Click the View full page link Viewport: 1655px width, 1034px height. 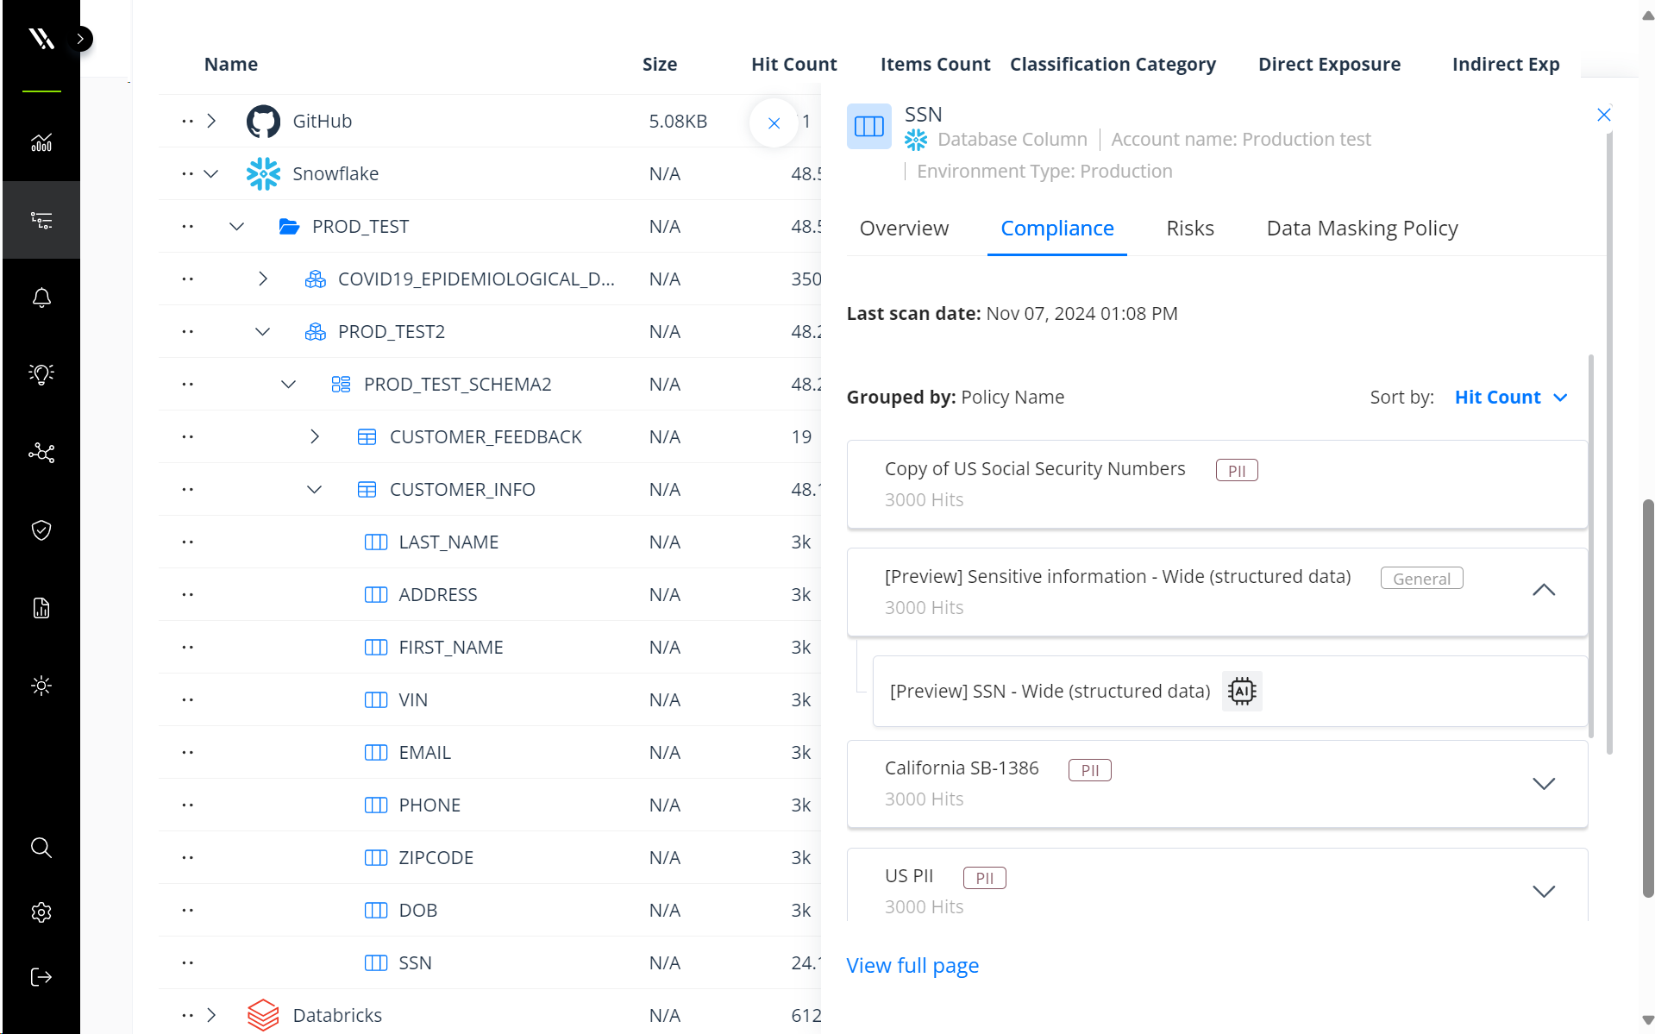click(x=912, y=965)
